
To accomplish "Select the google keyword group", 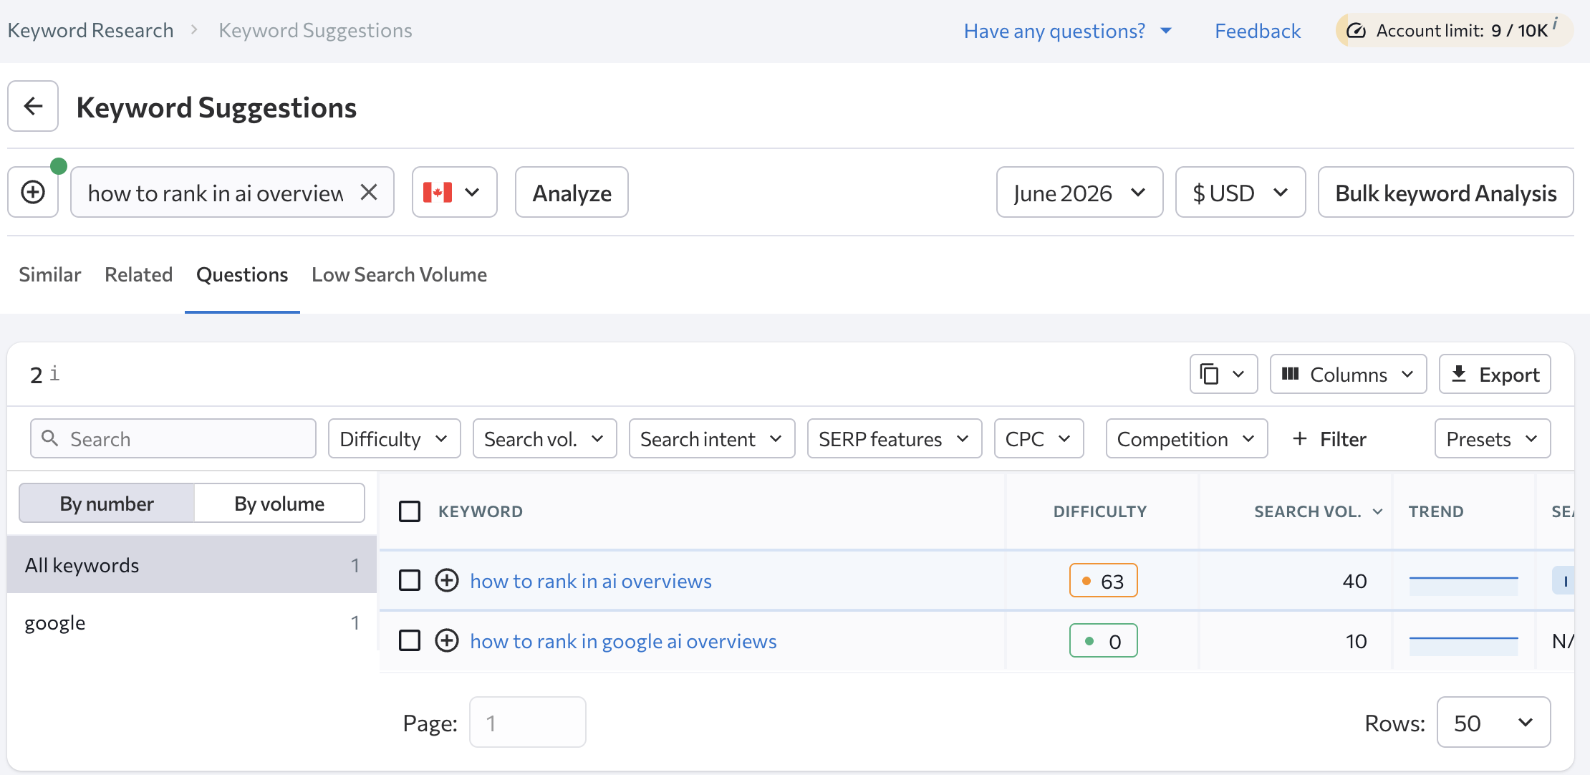I will click(191, 623).
